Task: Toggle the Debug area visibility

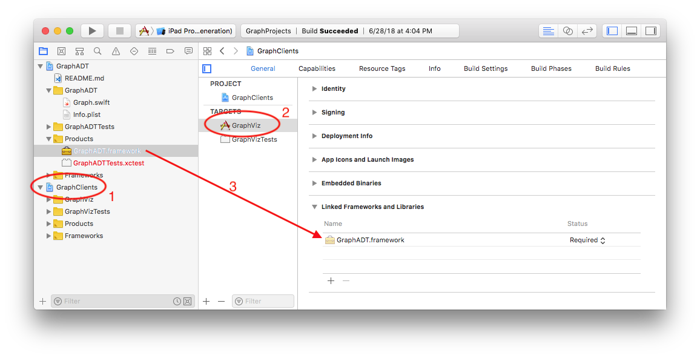Action: 631,31
